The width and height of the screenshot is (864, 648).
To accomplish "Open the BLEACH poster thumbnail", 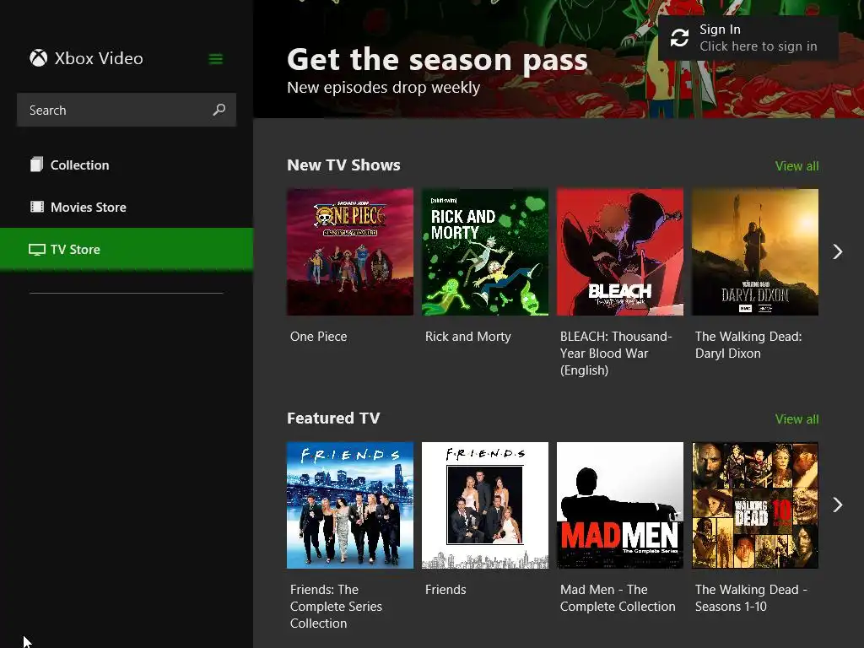I will 620,251.
